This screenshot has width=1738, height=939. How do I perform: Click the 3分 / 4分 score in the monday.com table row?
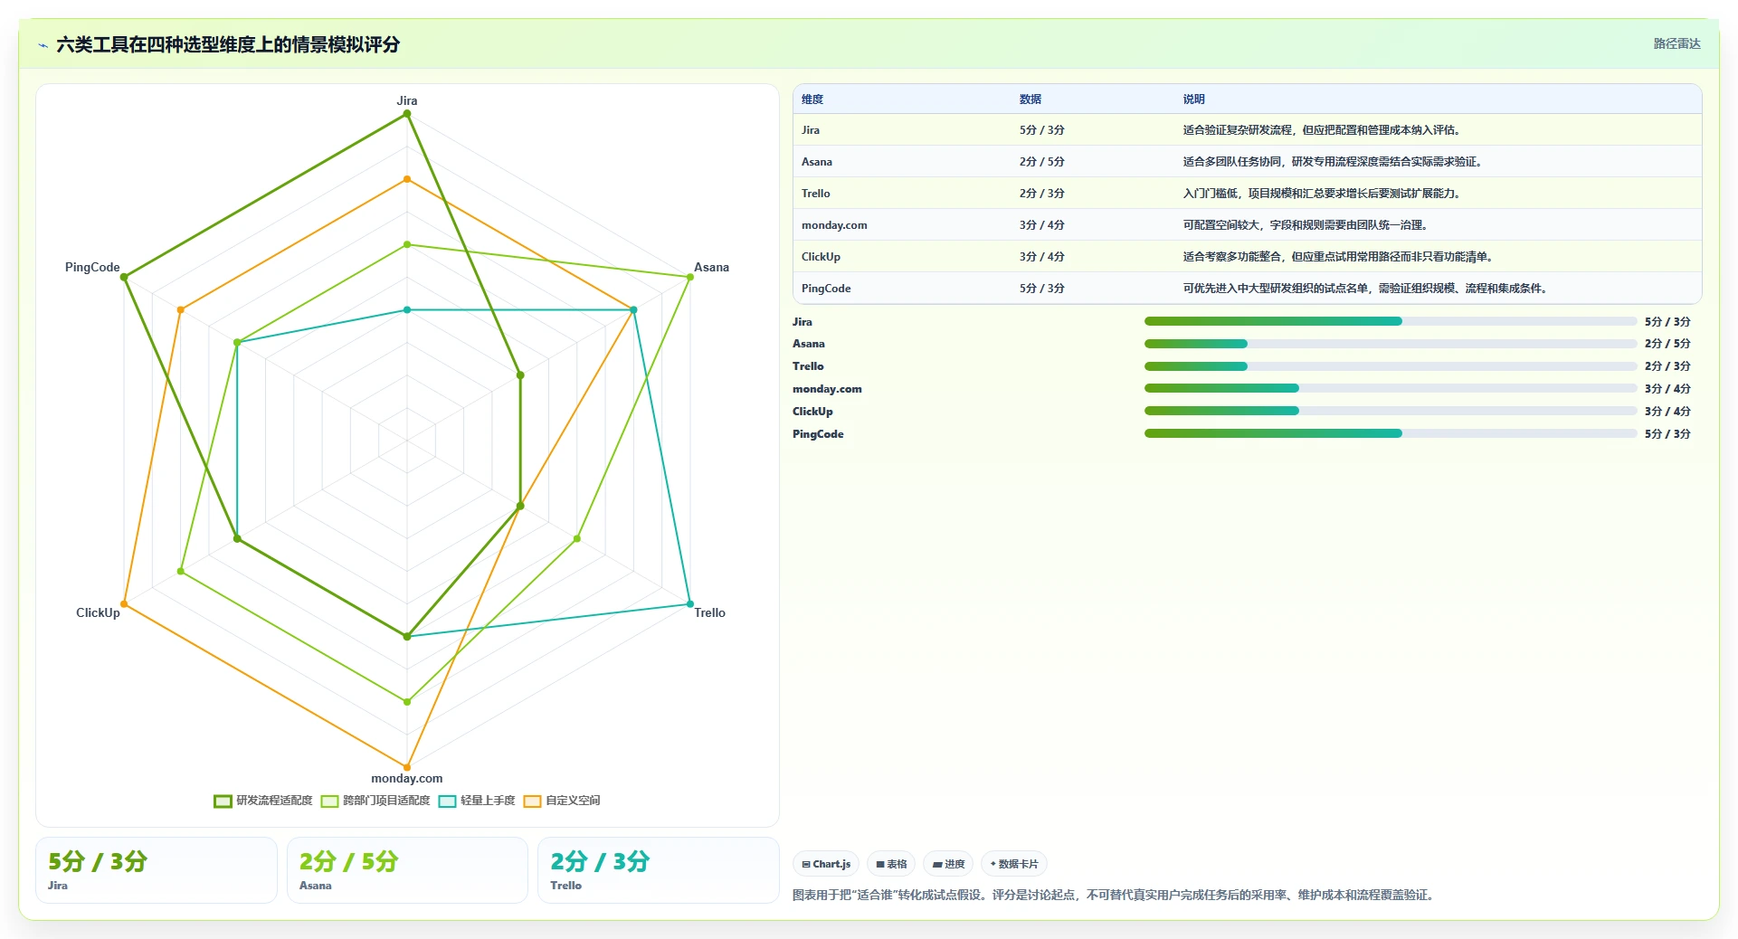(x=1042, y=225)
